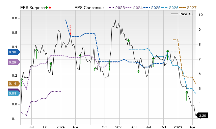This screenshot has height=129, width=216.
Task: Click the red negative EPS surprise arrow on the chart
Action: click(70, 30)
